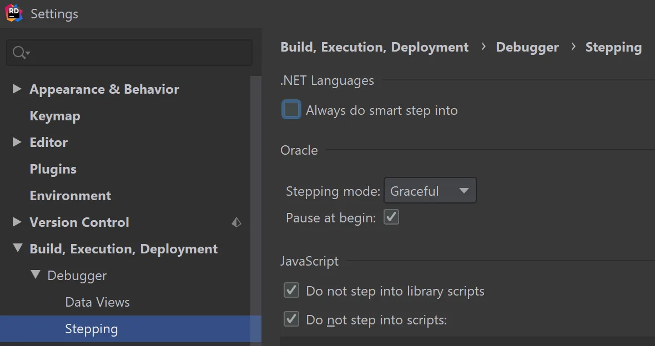Click Build, Execution, Deployment breadcrumb
Screen dimensions: 655x346
pos(374,48)
